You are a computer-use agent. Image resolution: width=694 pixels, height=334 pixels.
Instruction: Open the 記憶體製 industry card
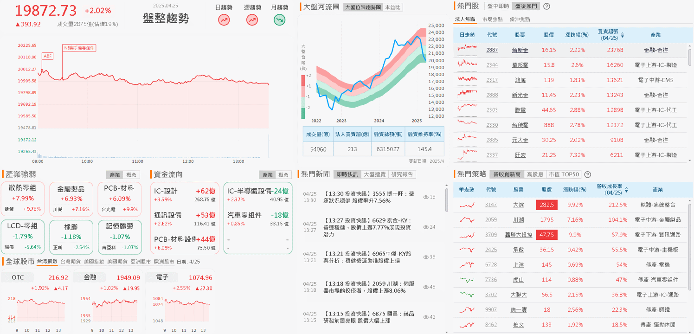120,237
